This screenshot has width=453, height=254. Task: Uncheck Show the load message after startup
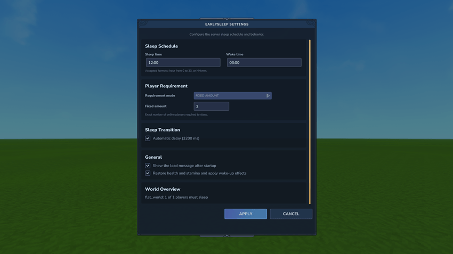(148, 166)
